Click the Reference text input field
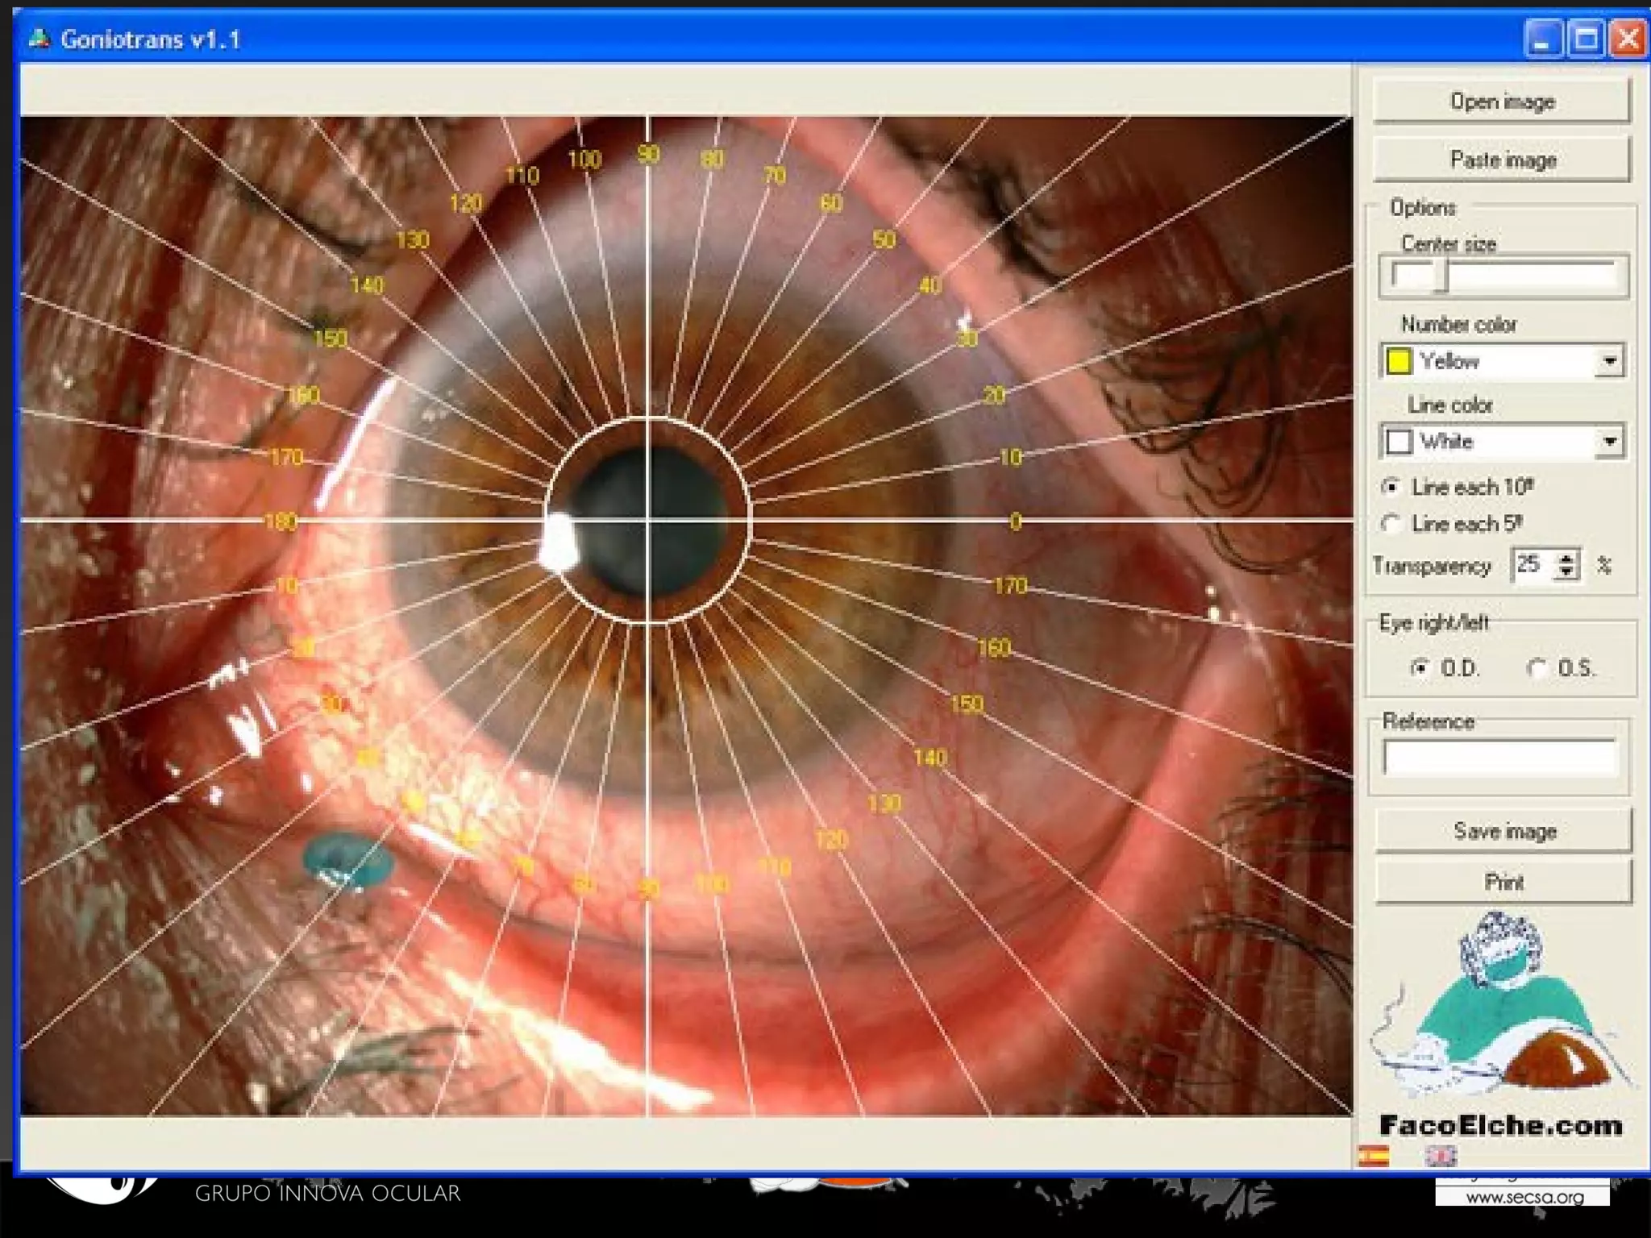This screenshot has width=1651, height=1238. (x=1499, y=758)
